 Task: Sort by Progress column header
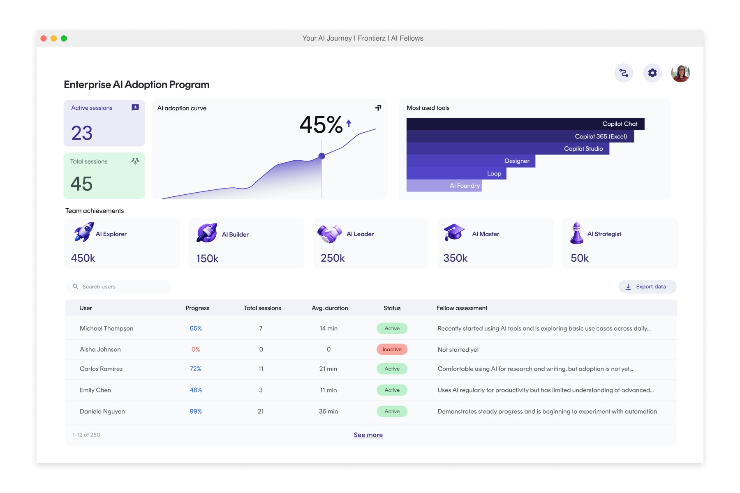pos(197,308)
